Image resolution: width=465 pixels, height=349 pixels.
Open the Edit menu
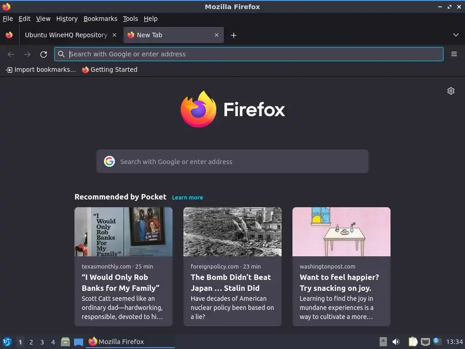pyautogui.click(x=25, y=19)
